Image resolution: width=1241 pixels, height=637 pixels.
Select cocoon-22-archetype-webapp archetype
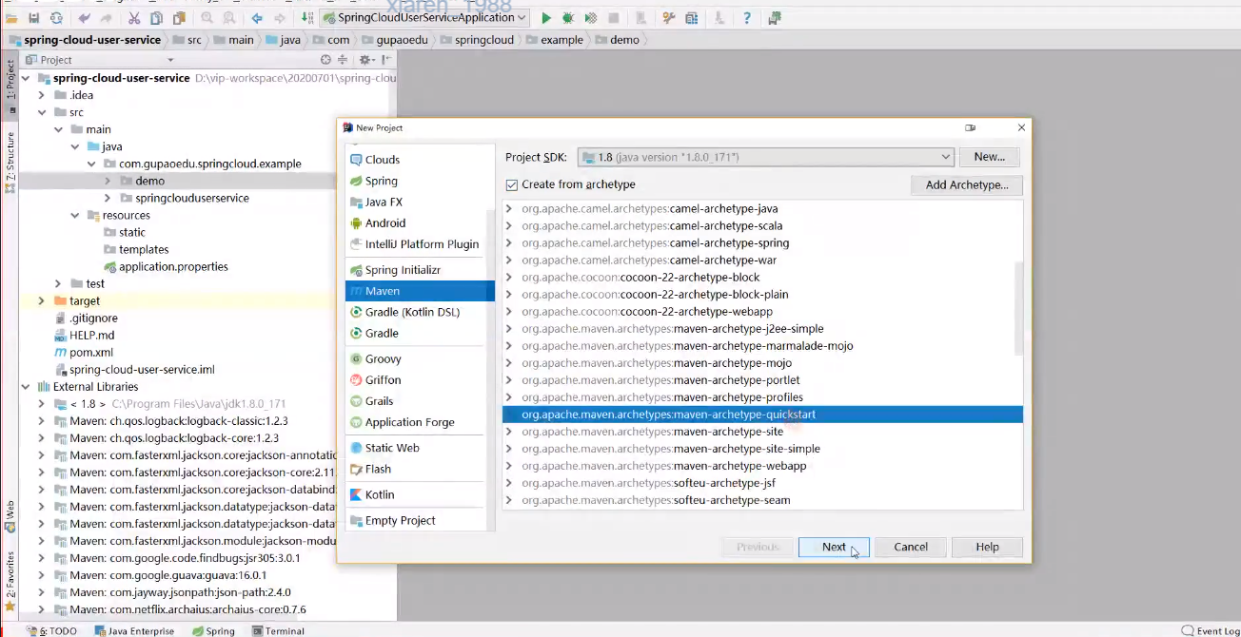click(x=762, y=312)
